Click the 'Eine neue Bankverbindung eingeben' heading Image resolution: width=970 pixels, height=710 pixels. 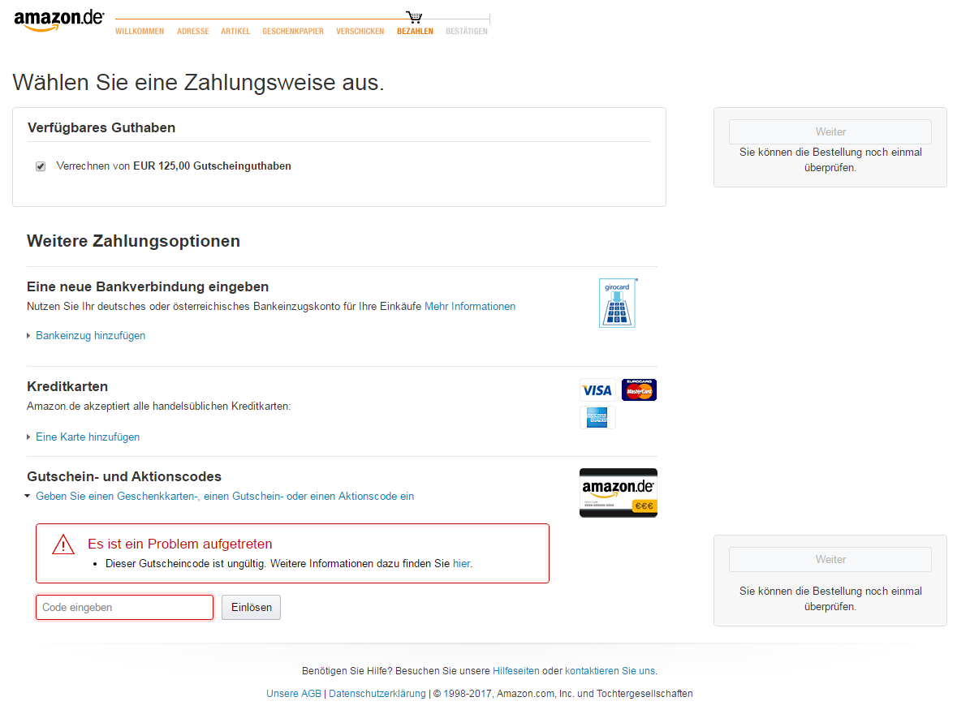pos(148,287)
